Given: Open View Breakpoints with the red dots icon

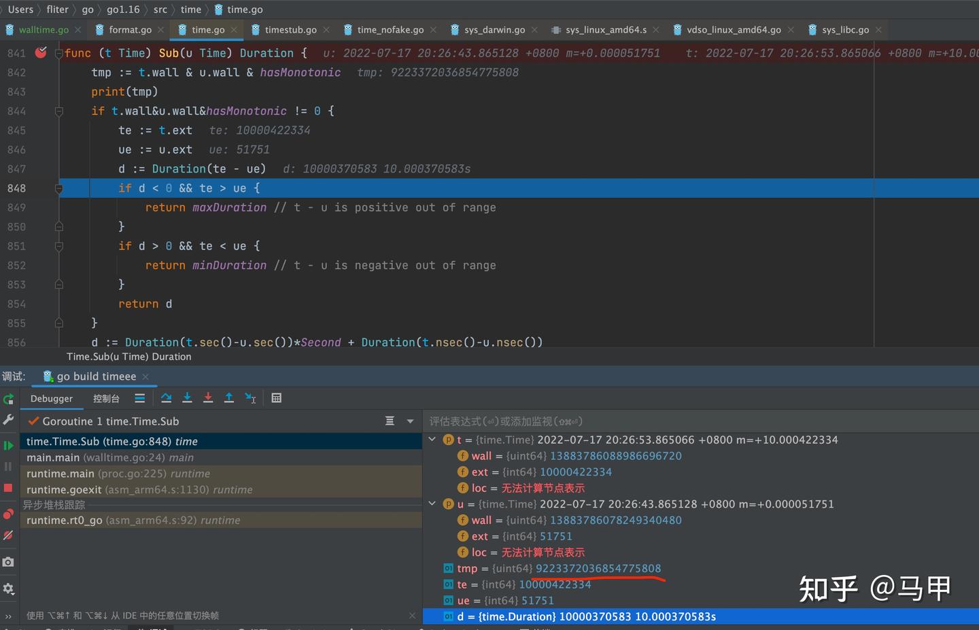Looking at the screenshot, I should (x=8, y=514).
